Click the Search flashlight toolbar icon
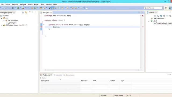This screenshot has width=172, height=97. click(44, 8)
